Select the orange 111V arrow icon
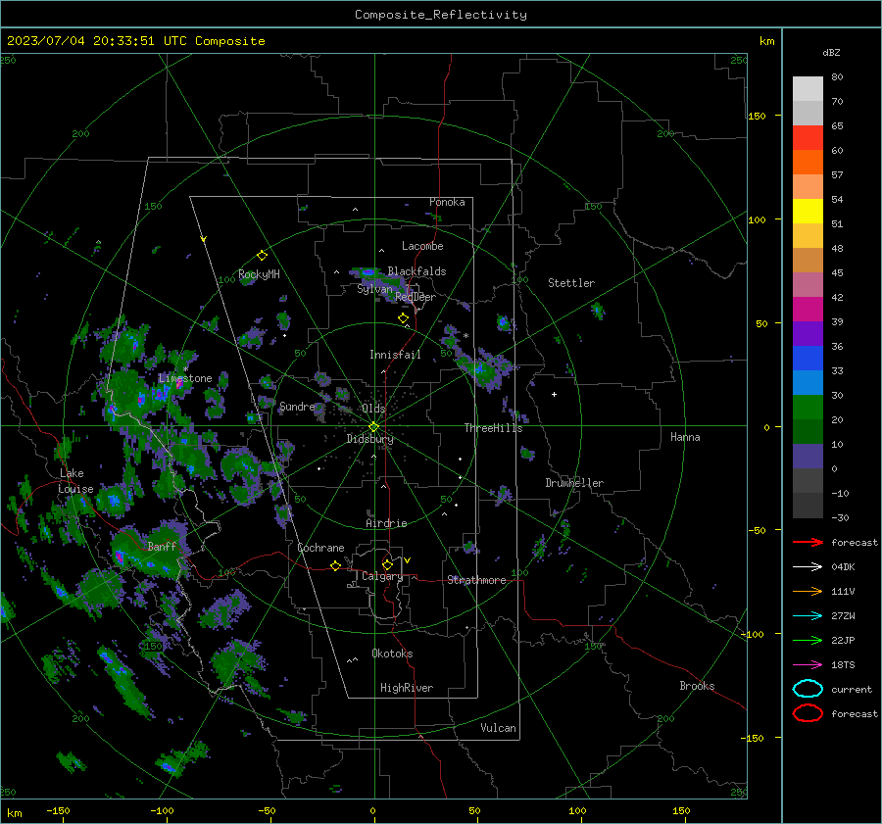 [808, 591]
